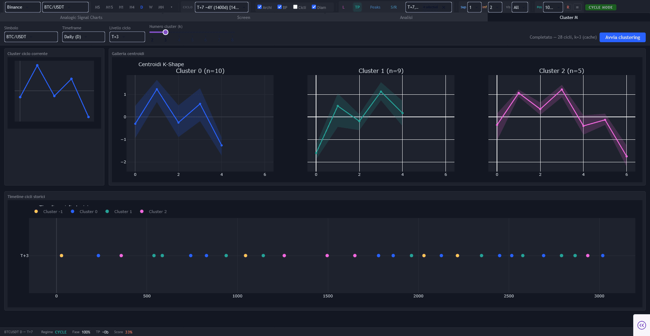Screen dimensions: 650x336
Task: Toggle the Diam checkbox
Action: click(314, 7)
